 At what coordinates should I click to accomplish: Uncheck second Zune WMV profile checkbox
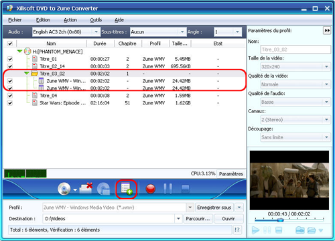10,88
